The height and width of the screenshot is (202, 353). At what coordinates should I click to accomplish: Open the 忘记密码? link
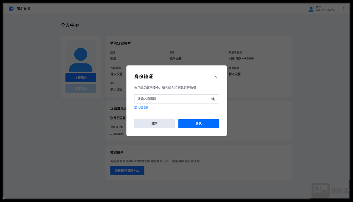pos(141,107)
